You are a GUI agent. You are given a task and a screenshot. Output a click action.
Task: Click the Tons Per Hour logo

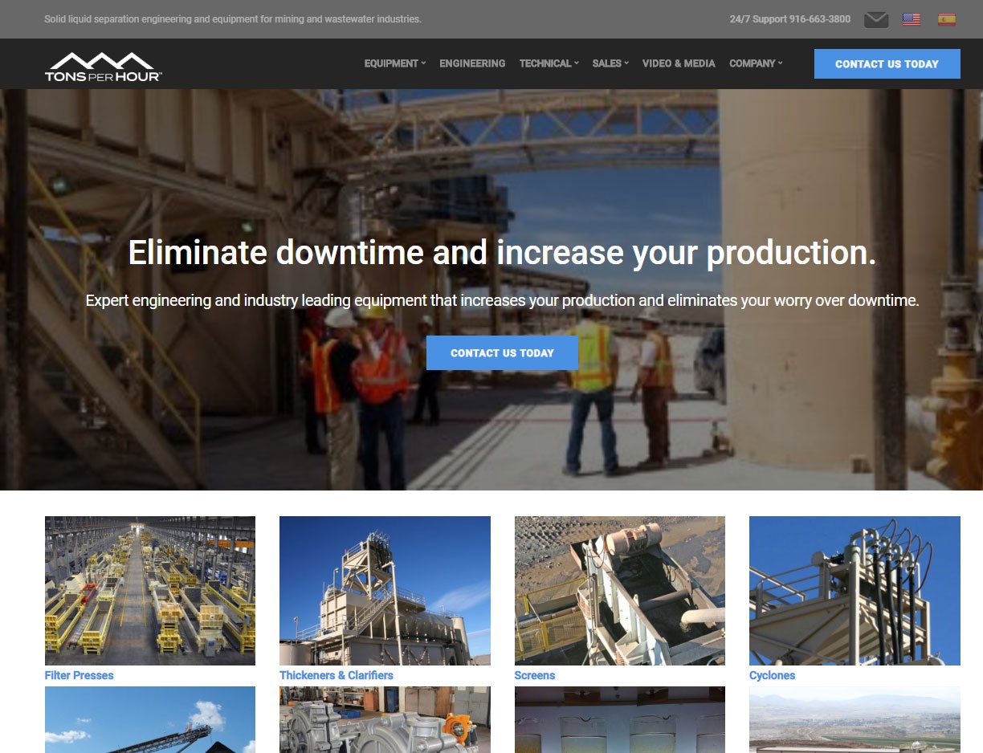pos(104,67)
